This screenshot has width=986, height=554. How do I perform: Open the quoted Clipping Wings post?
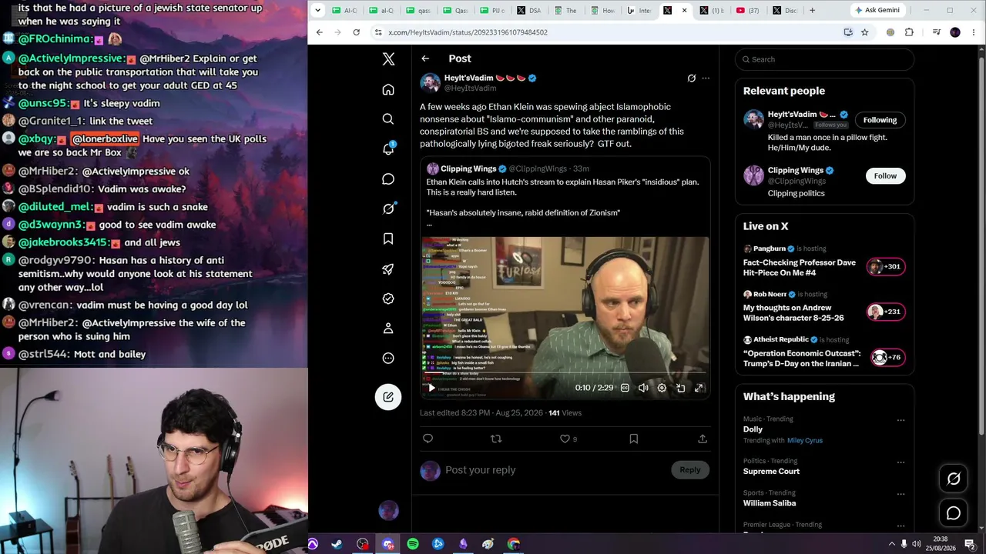565,278
